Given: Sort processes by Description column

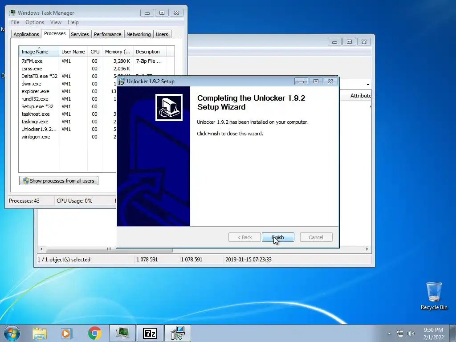Looking at the screenshot, I should [x=150, y=52].
